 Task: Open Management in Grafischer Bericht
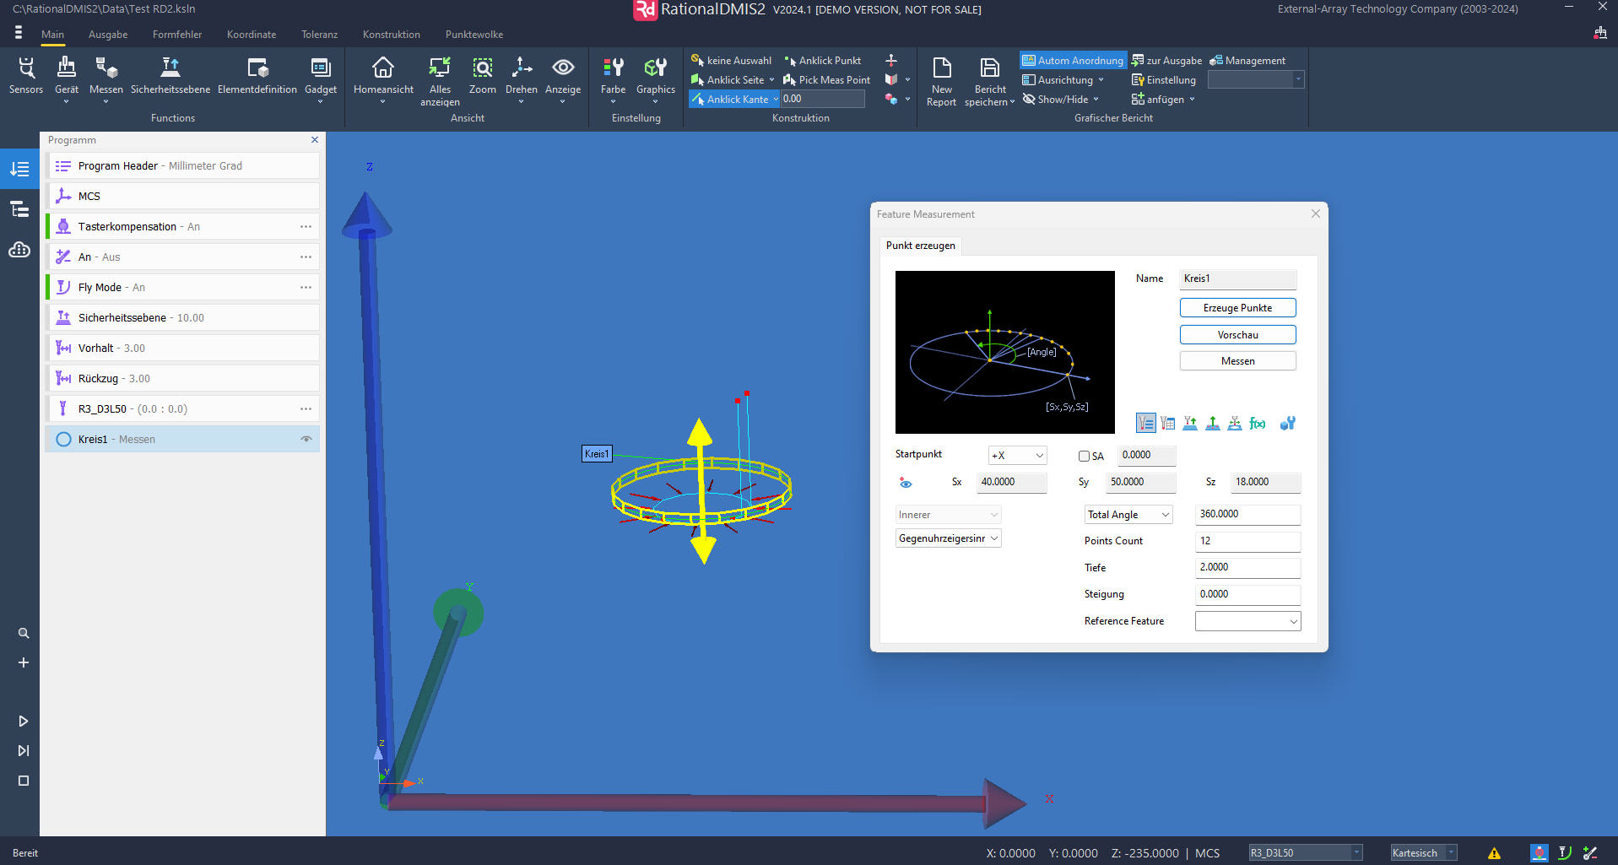click(x=1247, y=60)
